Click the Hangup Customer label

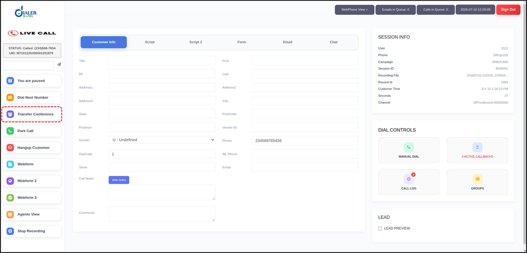(33, 148)
